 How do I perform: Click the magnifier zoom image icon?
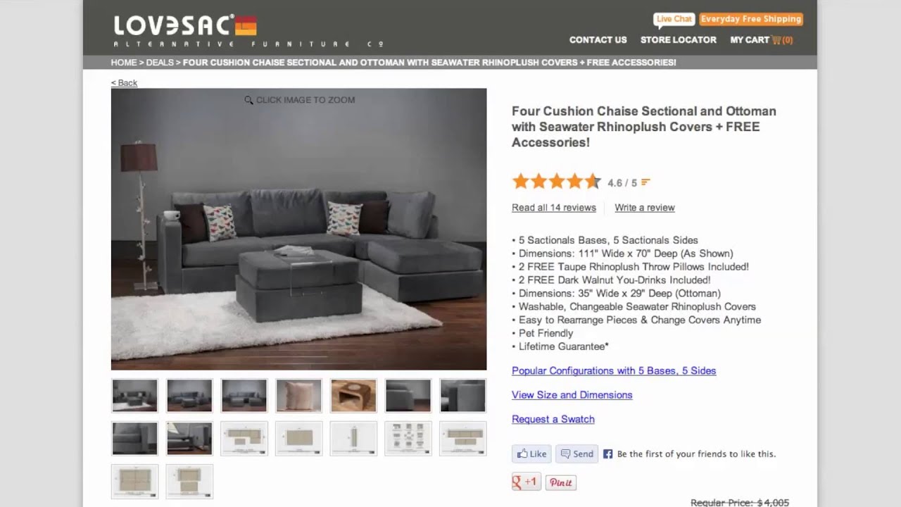(x=248, y=101)
